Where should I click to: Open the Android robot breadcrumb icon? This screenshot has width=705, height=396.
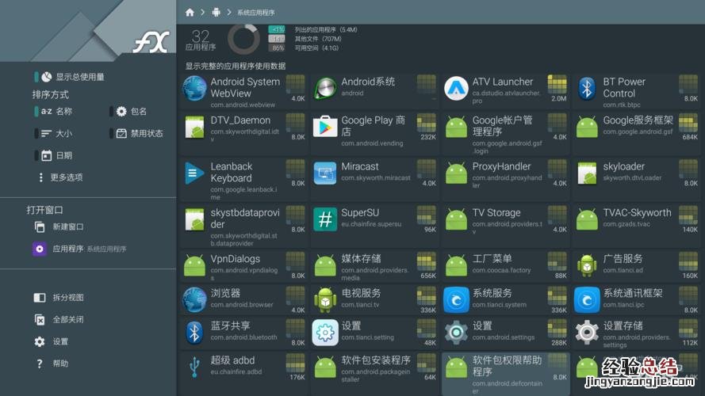point(216,13)
